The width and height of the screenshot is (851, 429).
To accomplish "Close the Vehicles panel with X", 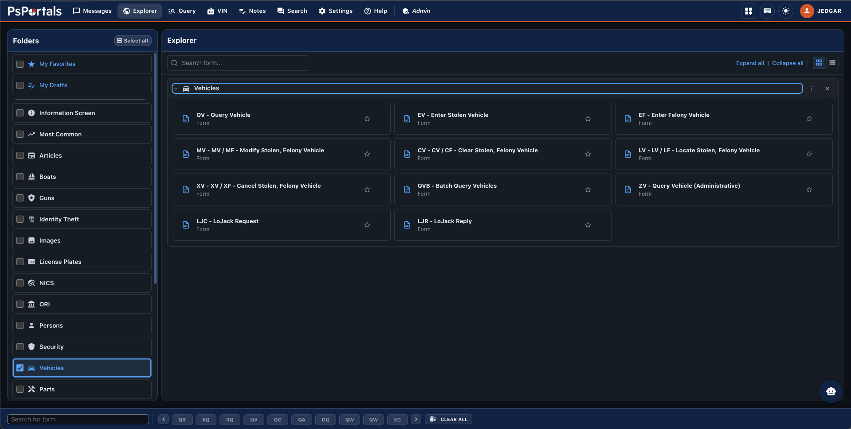I will pos(827,89).
